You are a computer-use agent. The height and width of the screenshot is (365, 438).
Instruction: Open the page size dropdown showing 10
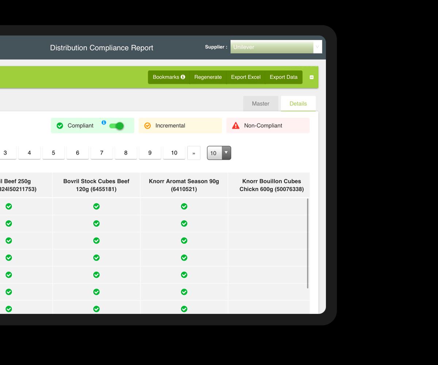(219, 153)
